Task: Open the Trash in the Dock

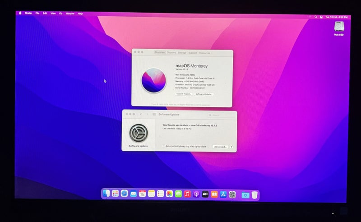Action: (x=255, y=195)
